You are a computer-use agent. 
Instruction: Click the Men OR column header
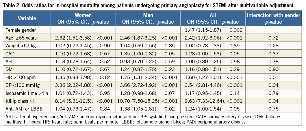tap(148, 18)
